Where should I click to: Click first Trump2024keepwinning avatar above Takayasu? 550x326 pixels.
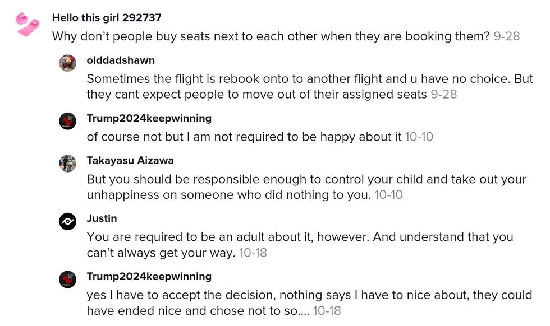point(67,121)
